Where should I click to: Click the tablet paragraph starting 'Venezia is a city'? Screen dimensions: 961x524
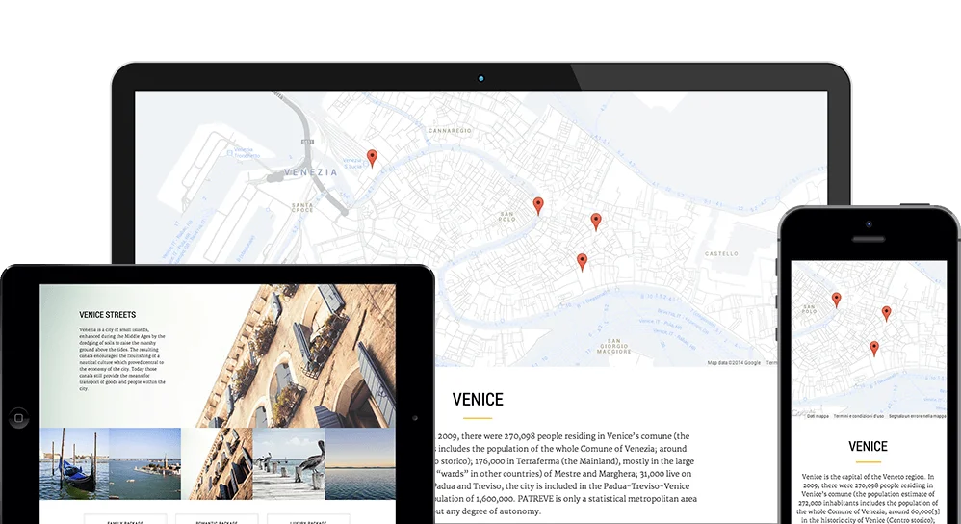(x=122, y=359)
